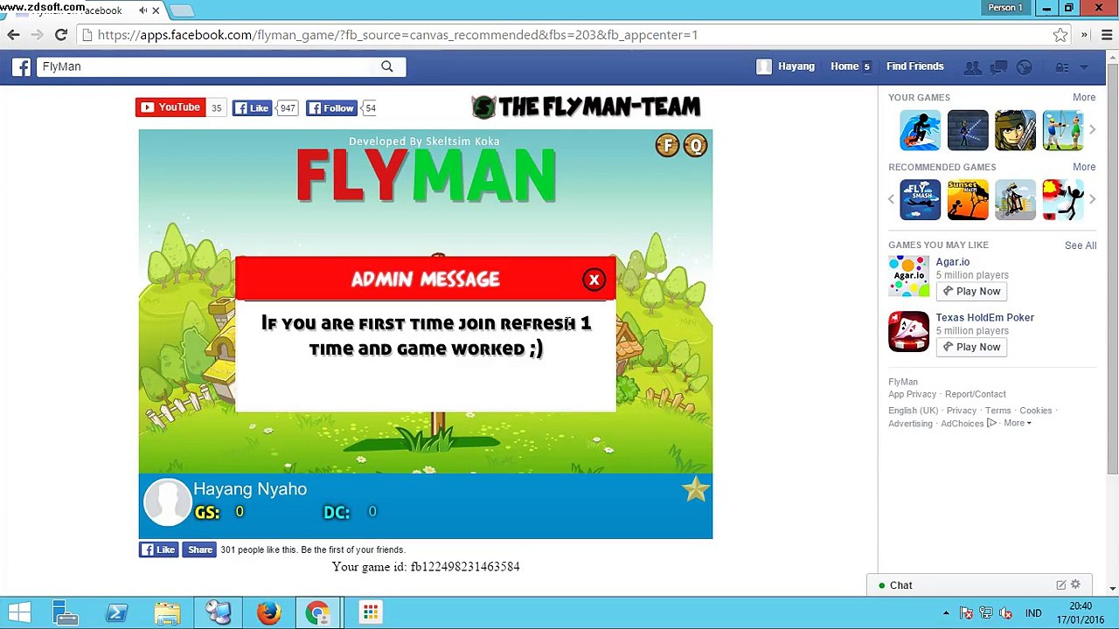Open PowerShell from the taskbar
This screenshot has height=629, width=1119.
(x=116, y=613)
